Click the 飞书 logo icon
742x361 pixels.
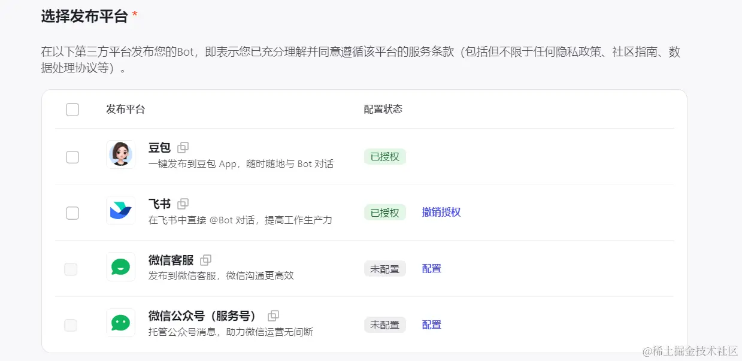click(120, 211)
